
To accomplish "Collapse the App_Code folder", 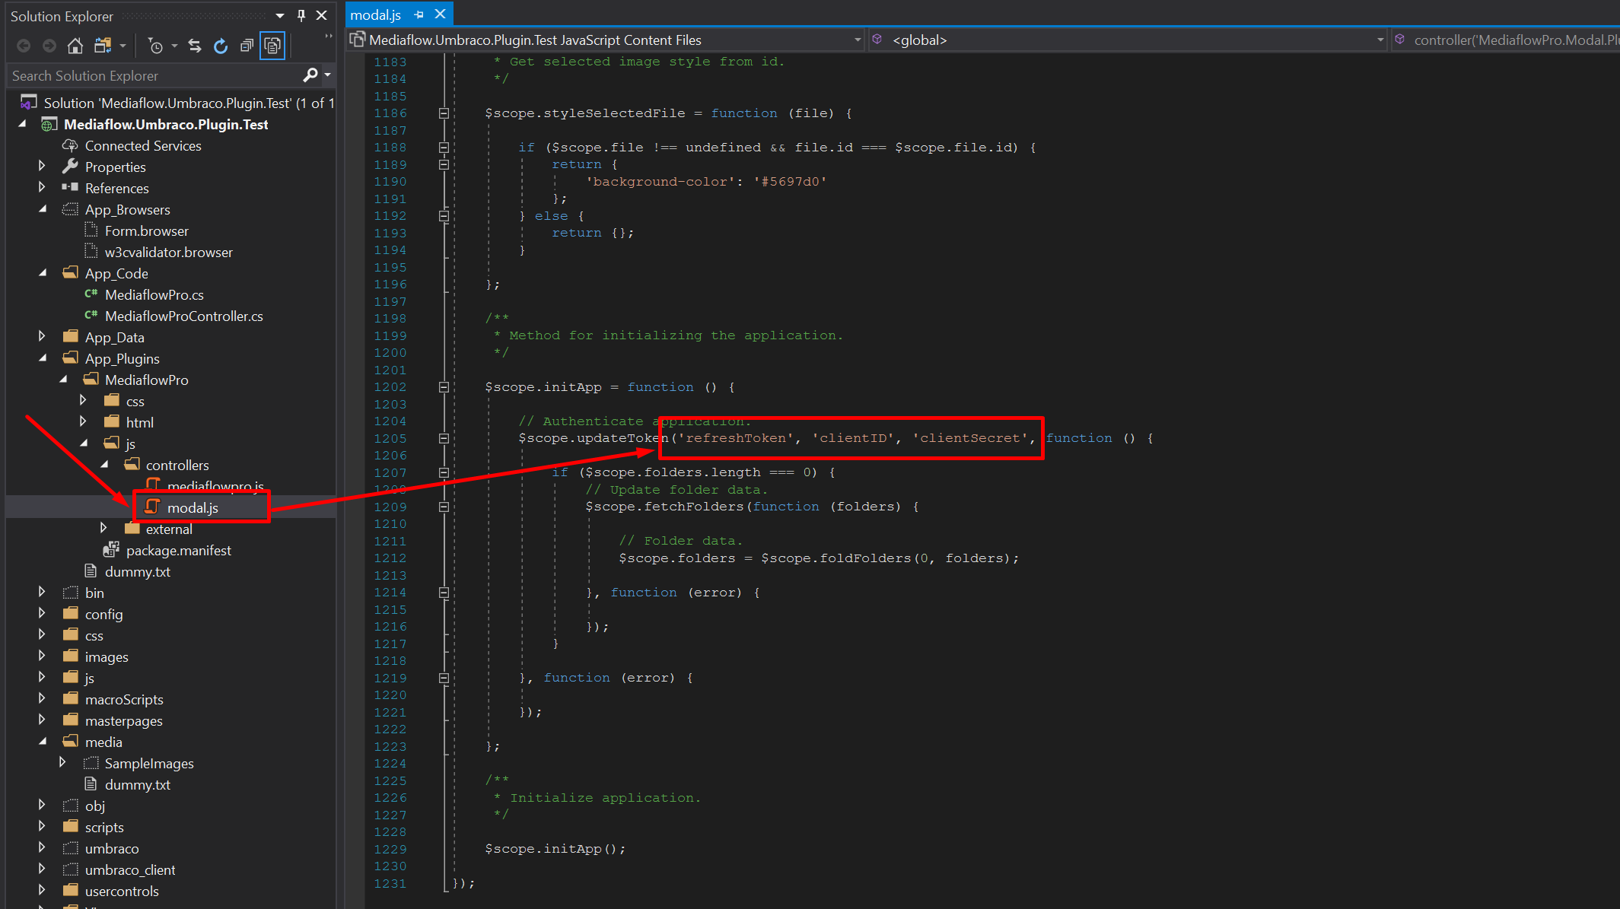I will coord(43,272).
